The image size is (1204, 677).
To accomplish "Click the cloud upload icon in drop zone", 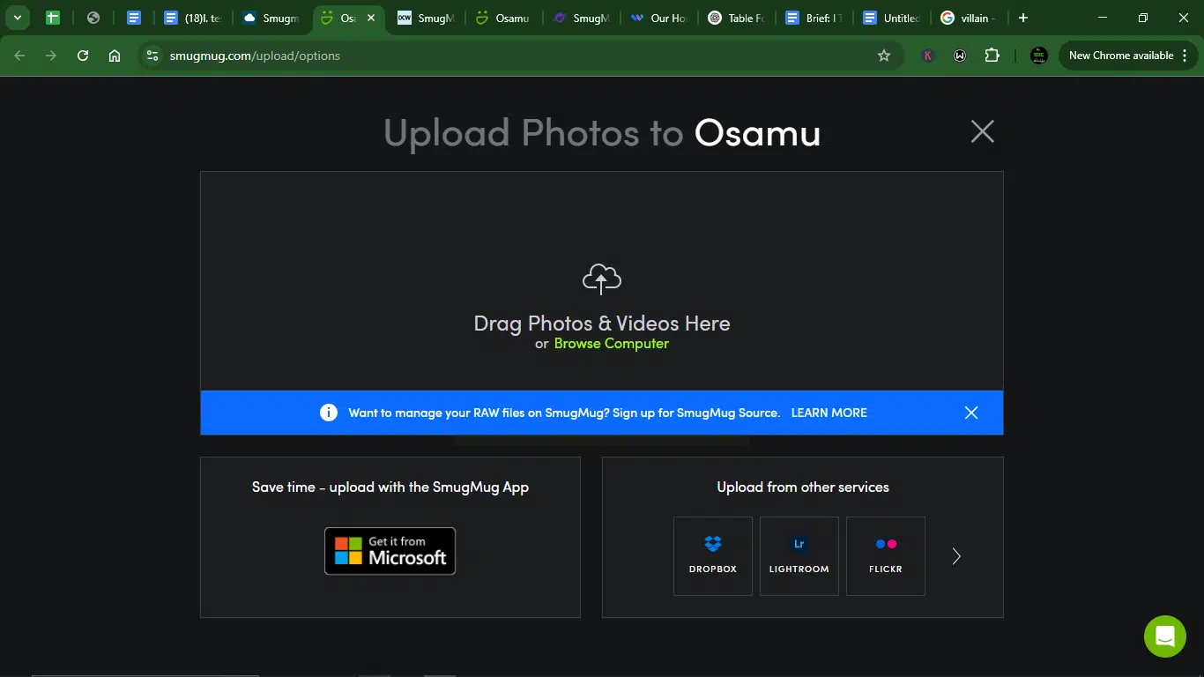I will pyautogui.click(x=602, y=279).
